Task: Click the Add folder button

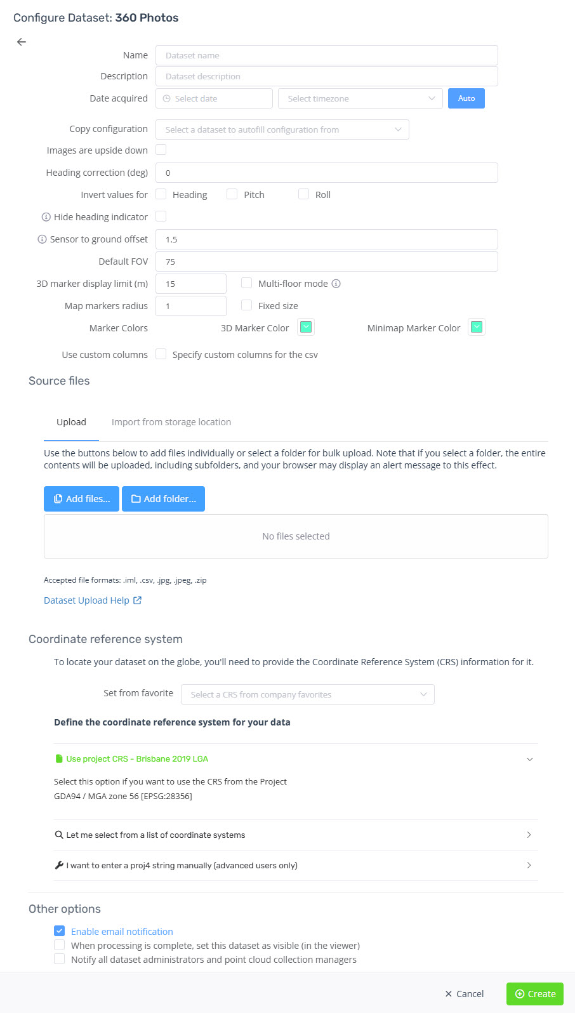Action: click(163, 499)
